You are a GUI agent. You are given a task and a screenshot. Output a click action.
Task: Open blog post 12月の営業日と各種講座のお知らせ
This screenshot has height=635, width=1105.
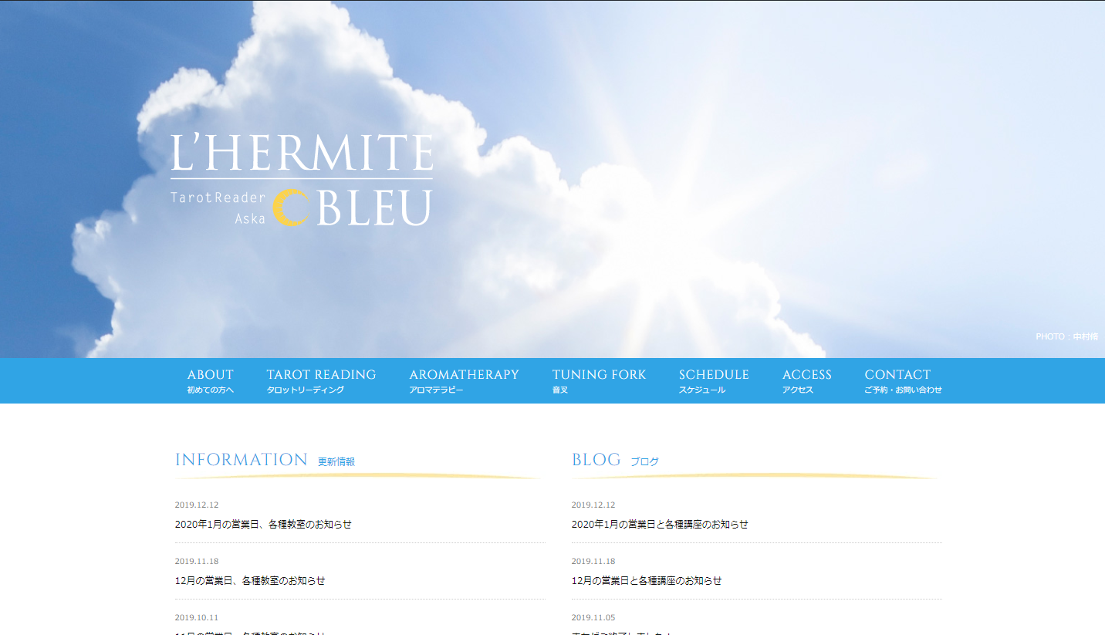(647, 581)
